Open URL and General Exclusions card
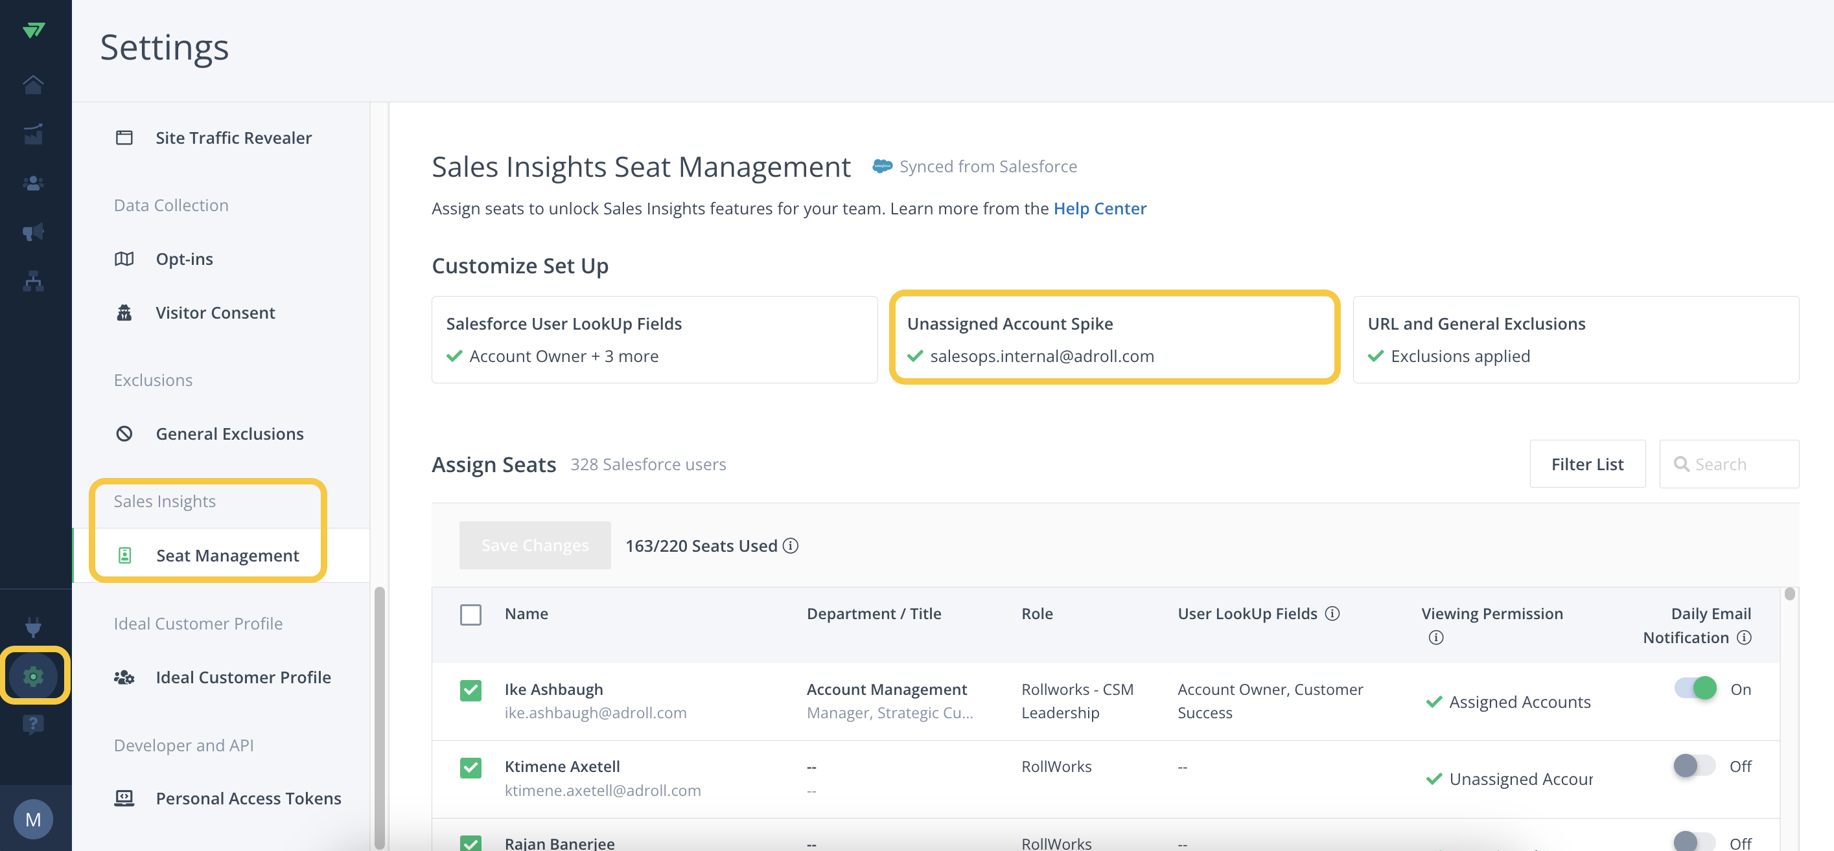Viewport: 1834px width, 851px height. tap(1575, 339)
